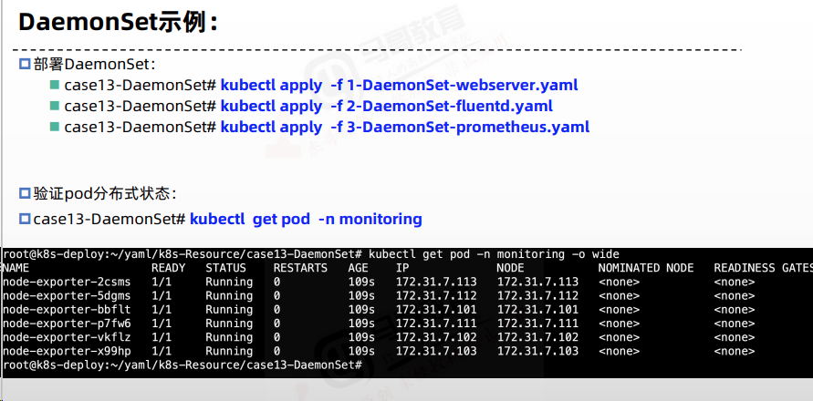Click IP 172.31.7.101 in the IP column
The image size is (813, 401).
point(436,309)
